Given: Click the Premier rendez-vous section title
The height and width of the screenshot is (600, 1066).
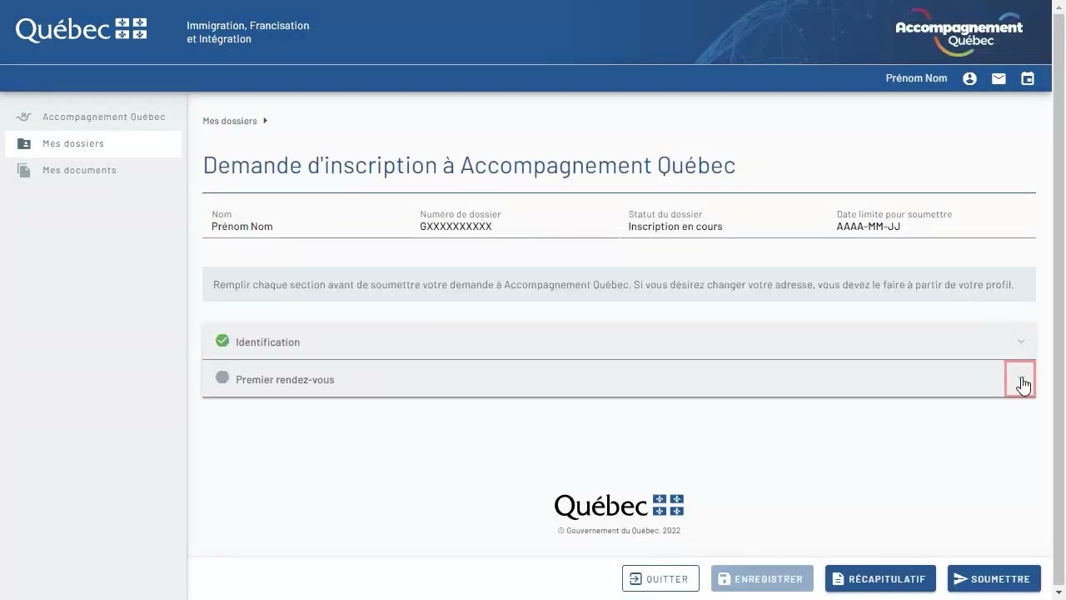Looking at the screenshot, I should coord(285,380).
